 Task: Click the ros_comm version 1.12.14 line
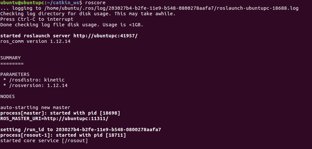(x=35, y=41)
